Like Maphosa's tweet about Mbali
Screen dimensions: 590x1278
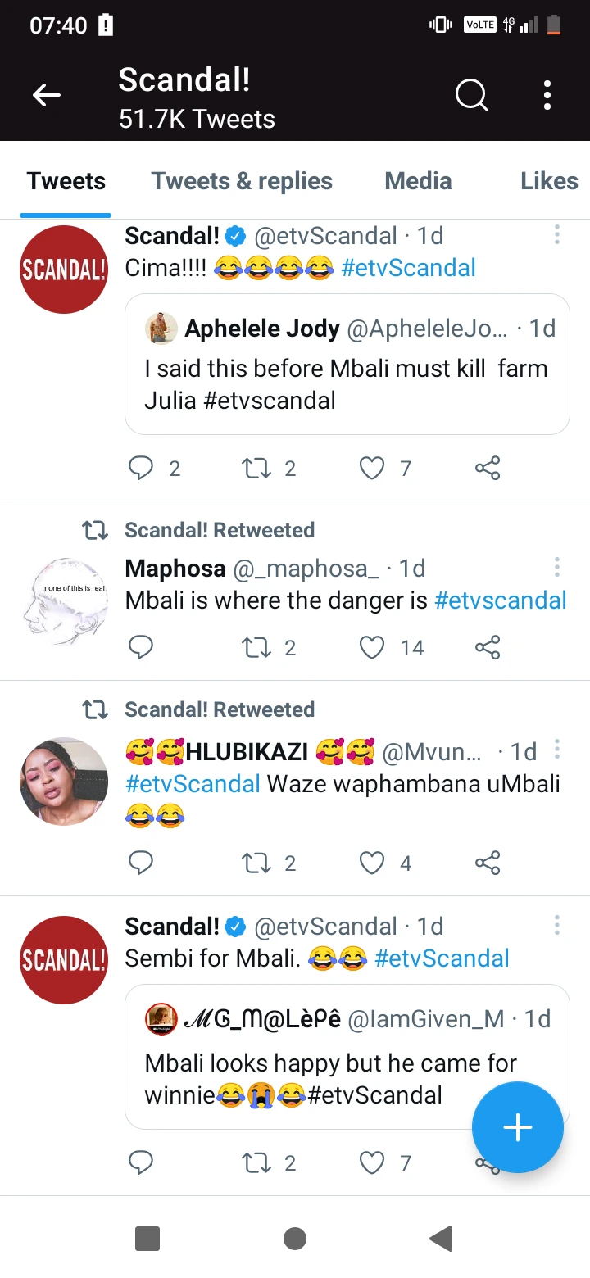[x=373, y=648]
